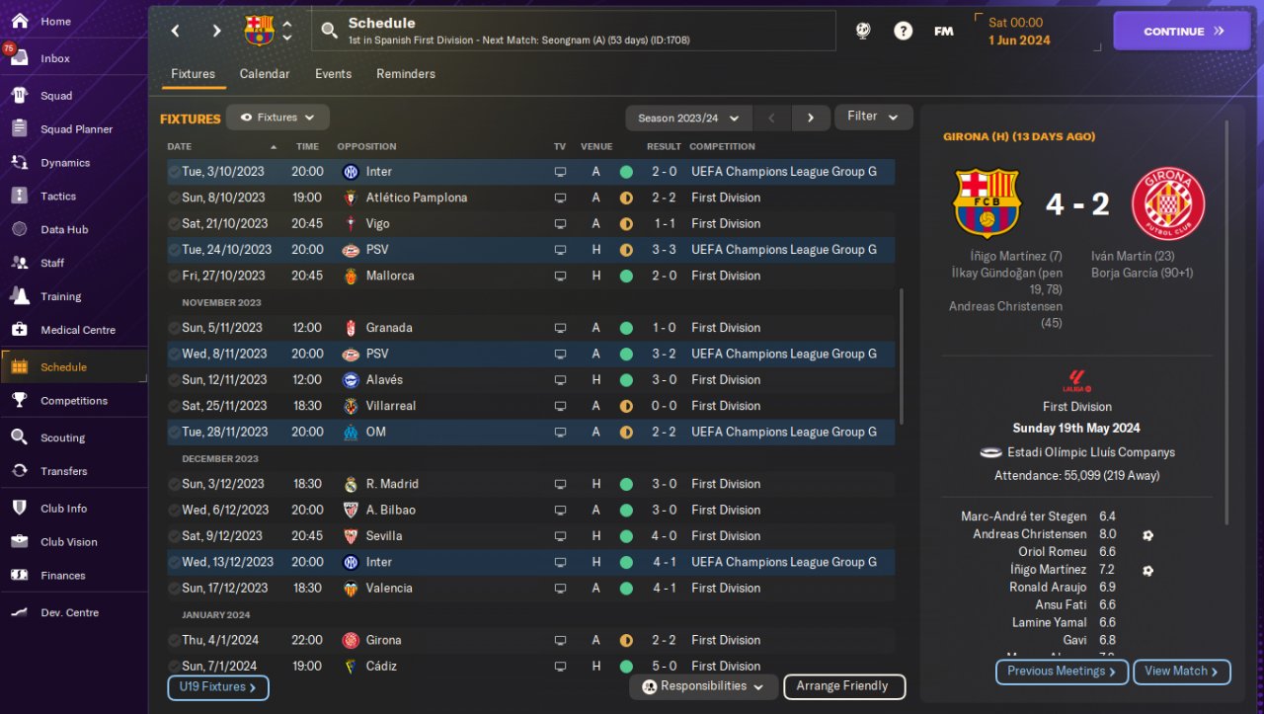Screen dimensions: 1264x714
Task: Toggle the check circle on Inter 3/10/2023 row
Action: tap(174, 172)
